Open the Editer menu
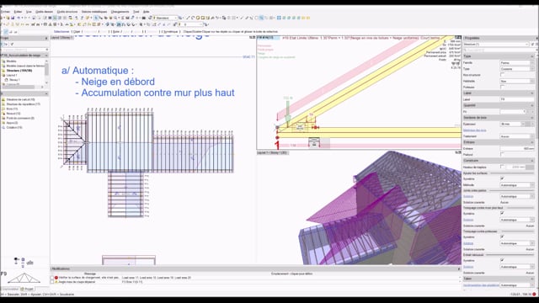 click(x=18, y=12)
